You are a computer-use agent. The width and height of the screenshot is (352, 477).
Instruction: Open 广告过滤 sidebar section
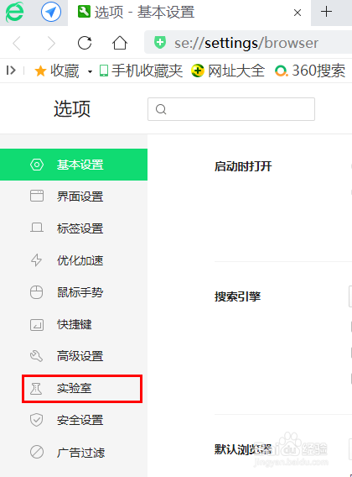tap(74, 453)
